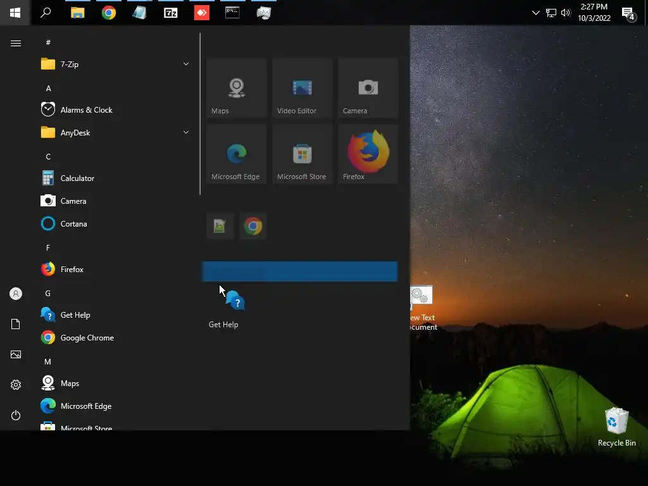Open the Camera tile
This screenshot has width=648, height=486.
[x=368, y=88]
